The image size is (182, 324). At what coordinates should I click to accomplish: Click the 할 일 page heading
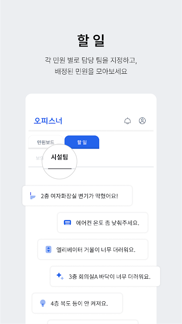tap(91, 41)
